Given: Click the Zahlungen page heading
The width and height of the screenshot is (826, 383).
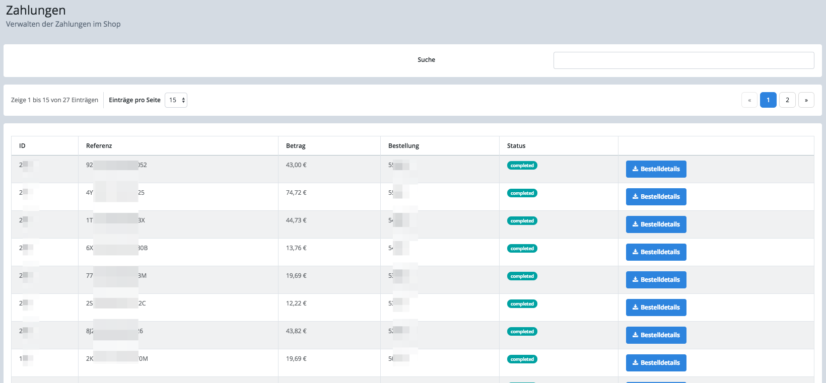Looking at the screenshot, I should tap(36, 11).
